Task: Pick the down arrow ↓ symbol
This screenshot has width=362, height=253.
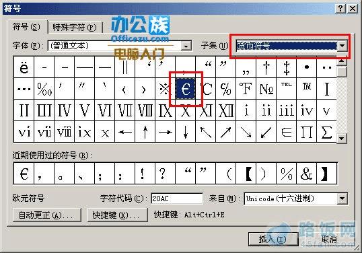Action: tap(186, 132)
